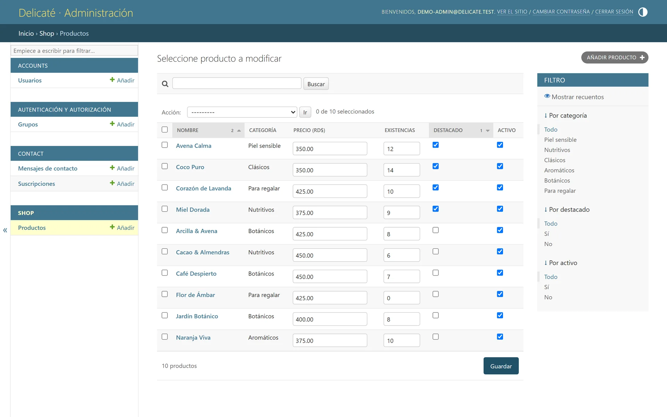Toggle Destacado column sort direction arrow
Image resolution: width=667 pixels, height=417 pixels.
[x=488, y=131]
